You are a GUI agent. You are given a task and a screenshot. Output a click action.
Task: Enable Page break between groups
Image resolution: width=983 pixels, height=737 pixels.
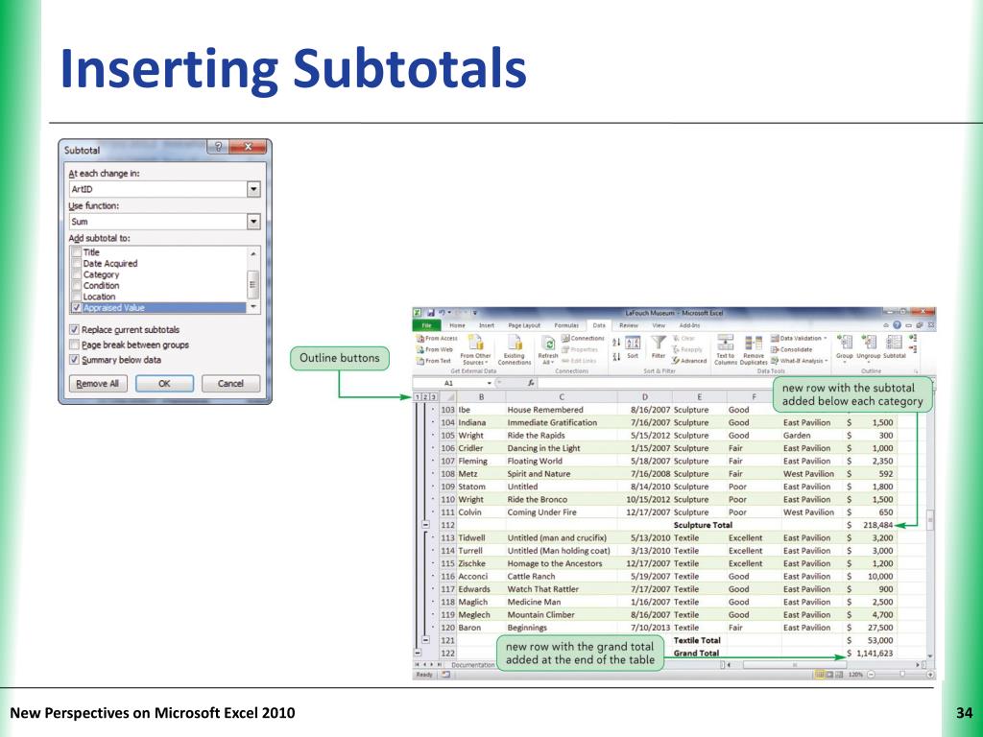[x=74, y=345]
